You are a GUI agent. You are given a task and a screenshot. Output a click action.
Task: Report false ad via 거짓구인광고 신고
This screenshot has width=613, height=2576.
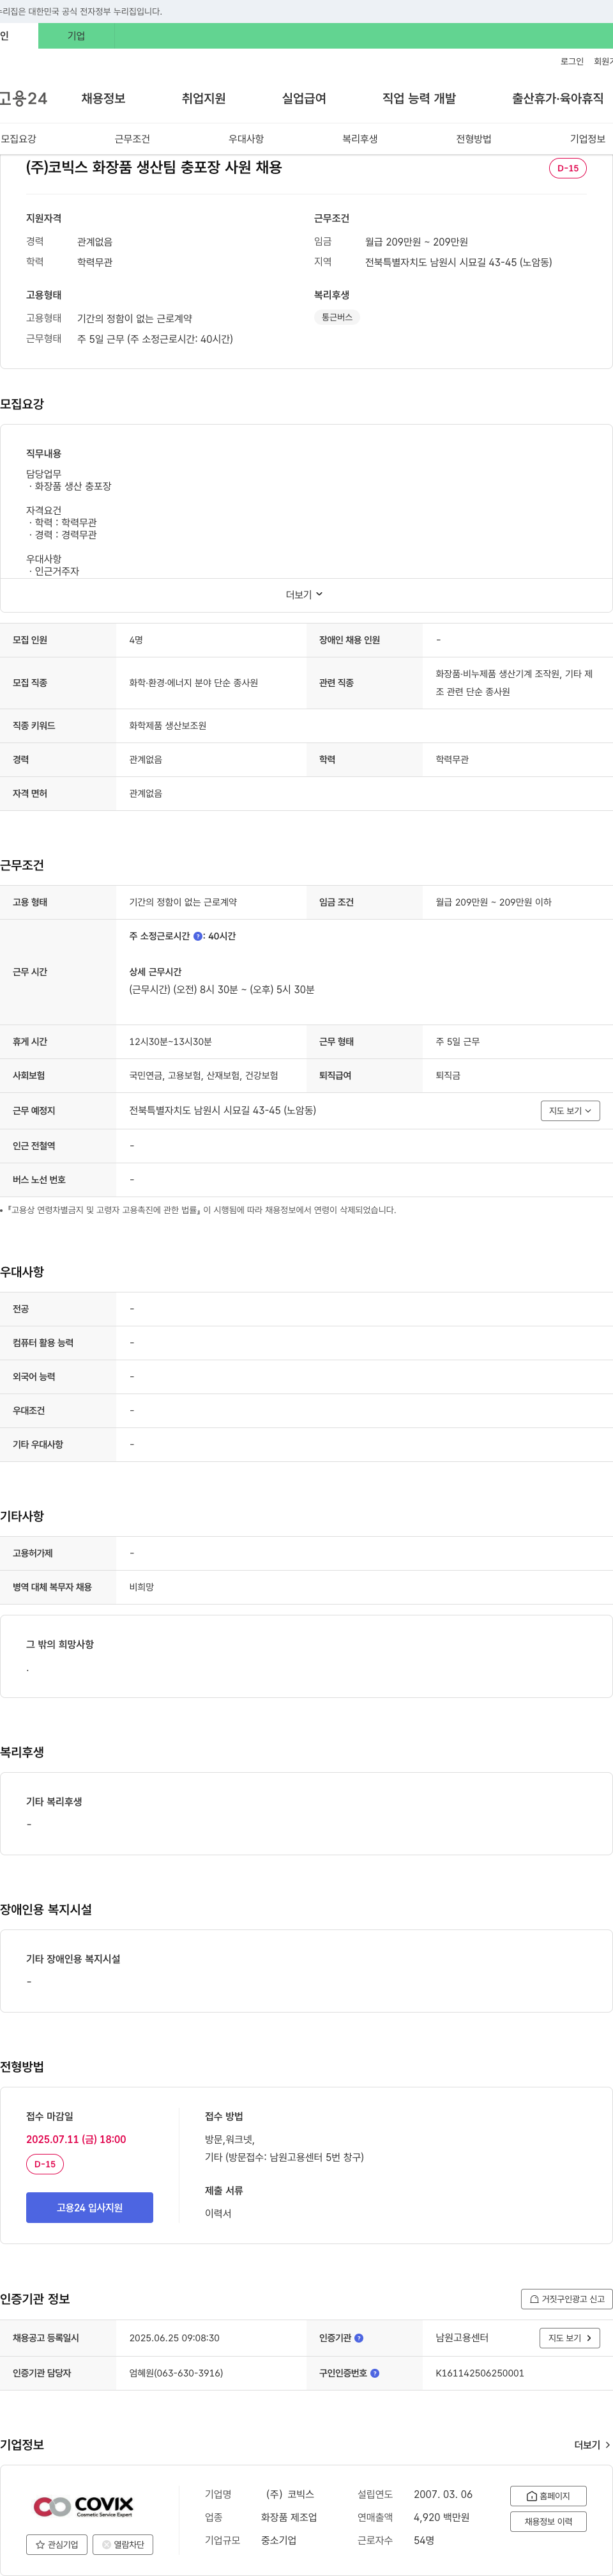[x=567, y=2299]
